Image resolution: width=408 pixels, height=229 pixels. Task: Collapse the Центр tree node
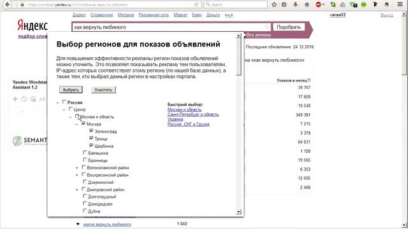64,110
